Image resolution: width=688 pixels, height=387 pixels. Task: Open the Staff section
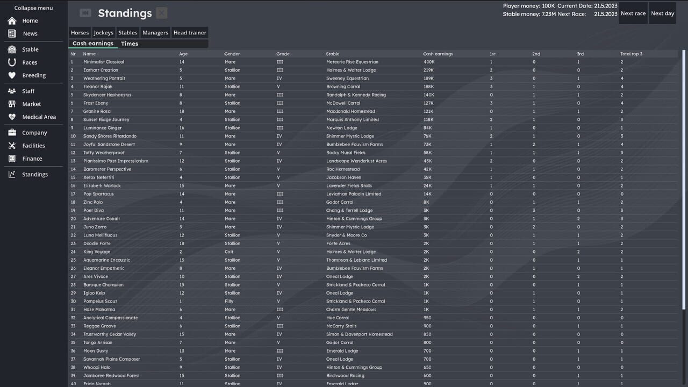[28, 91]
